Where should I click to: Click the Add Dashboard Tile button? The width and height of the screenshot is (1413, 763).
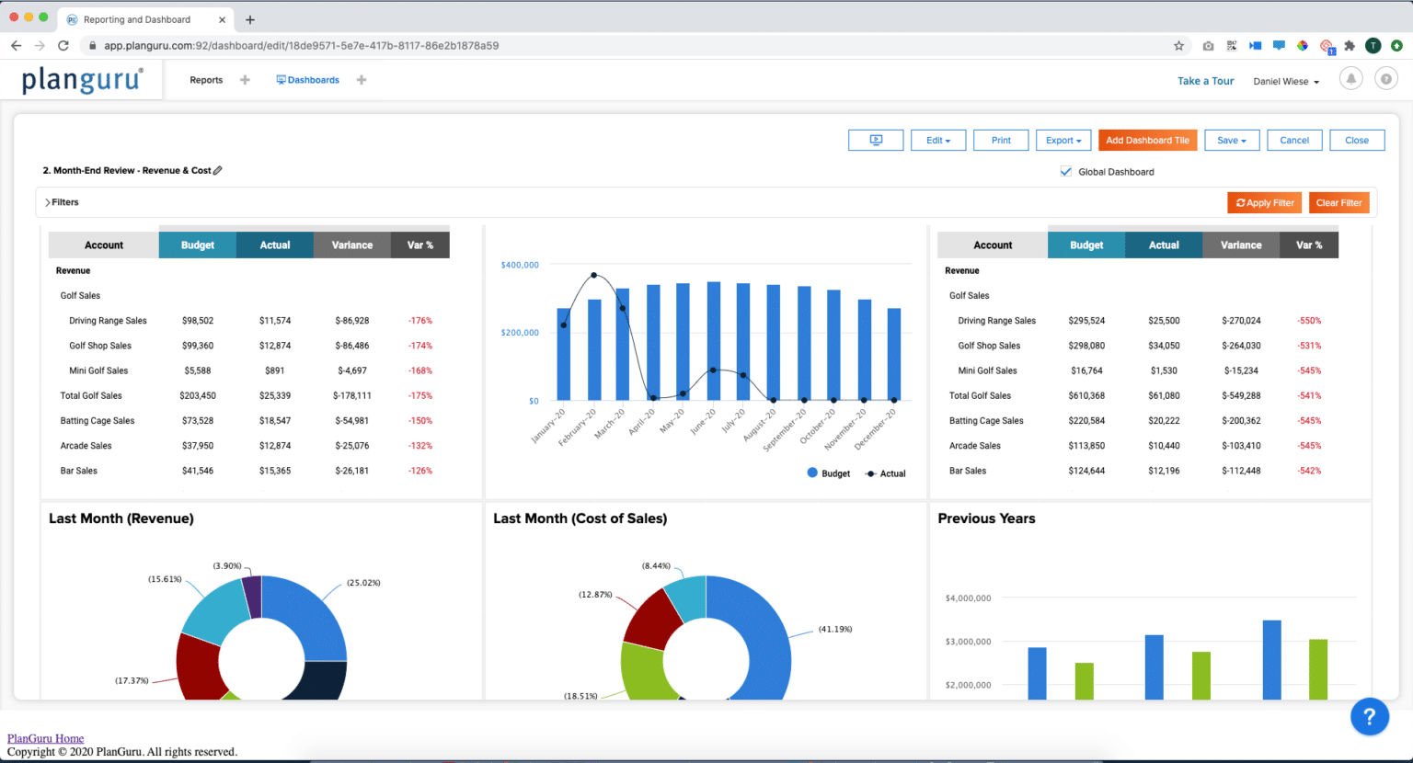(1147, 140)
